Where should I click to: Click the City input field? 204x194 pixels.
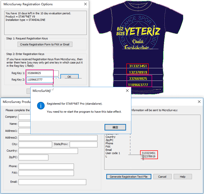click(35, 144)
